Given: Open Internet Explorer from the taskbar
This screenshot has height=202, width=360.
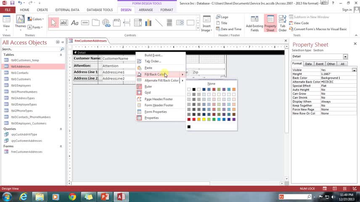Looking at the screenshot, I should click(23, 197).
